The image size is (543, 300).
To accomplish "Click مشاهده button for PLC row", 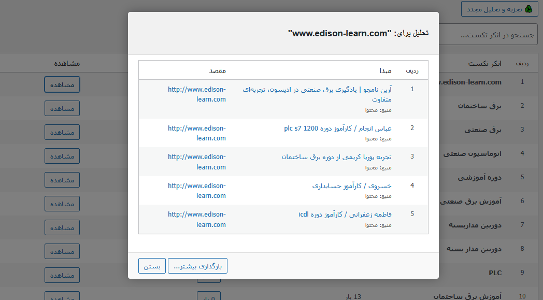I will pyautogui.click(x=62, y=275).
